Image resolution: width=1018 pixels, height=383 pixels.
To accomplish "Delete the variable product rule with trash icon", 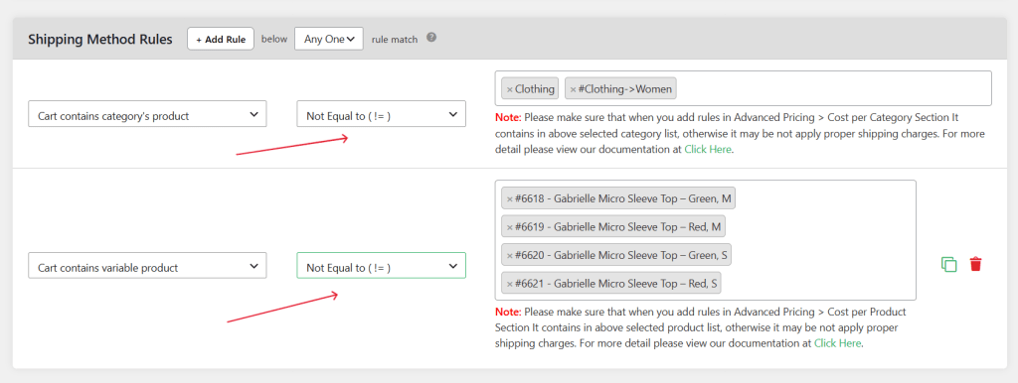I will 975,264.
